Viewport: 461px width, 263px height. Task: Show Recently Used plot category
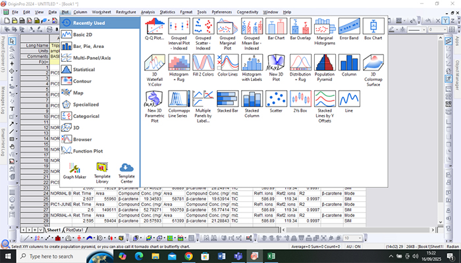100,23
